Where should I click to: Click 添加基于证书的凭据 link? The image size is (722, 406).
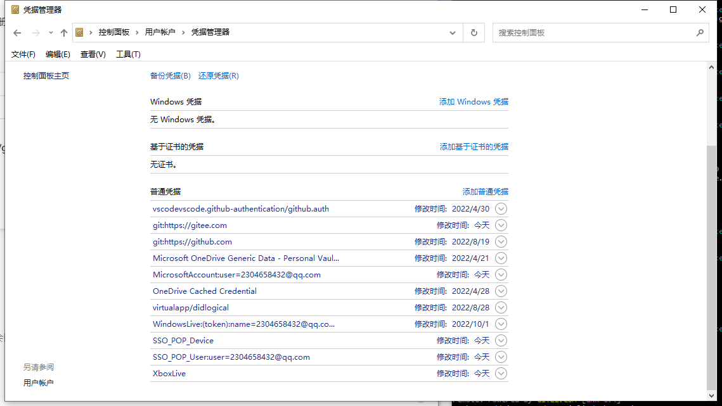[x=474, y=147]
